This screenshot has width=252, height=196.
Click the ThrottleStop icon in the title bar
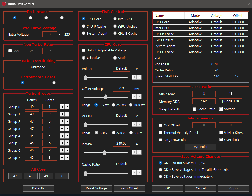[x=4, y=4]
